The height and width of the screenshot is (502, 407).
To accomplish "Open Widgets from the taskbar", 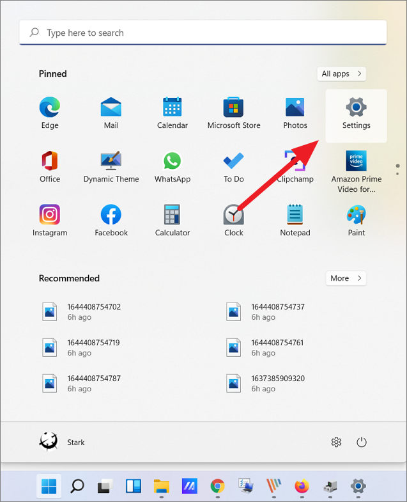I will pos(133,486).
